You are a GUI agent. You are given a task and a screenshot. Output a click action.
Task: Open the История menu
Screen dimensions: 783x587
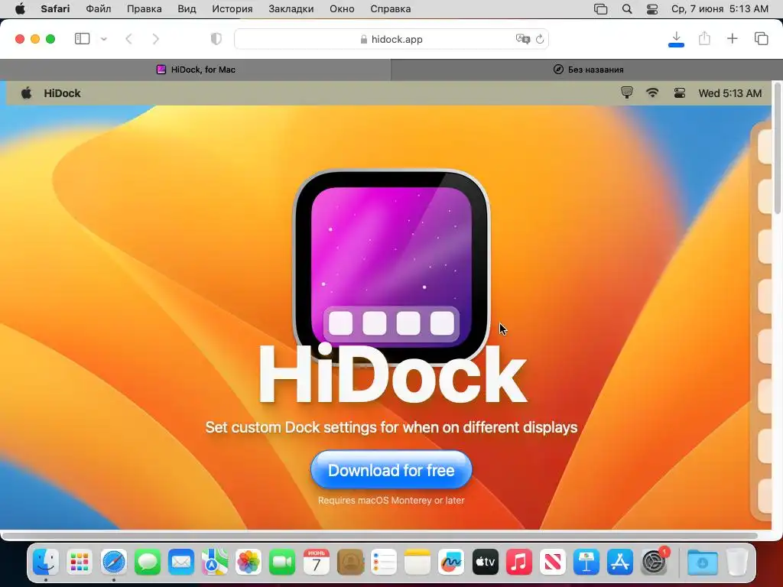(232, 9)
